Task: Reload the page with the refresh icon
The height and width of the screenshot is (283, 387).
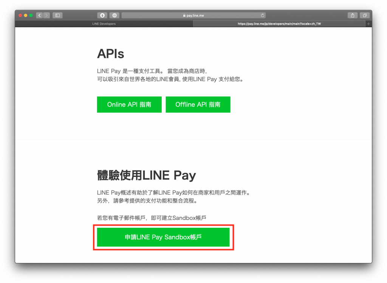Action: coord(263,15)
